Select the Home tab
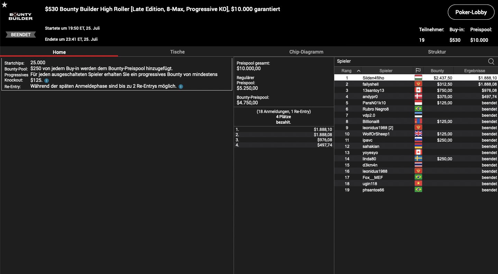The width and height of the screenshot is (498, 274). (59, 52)
